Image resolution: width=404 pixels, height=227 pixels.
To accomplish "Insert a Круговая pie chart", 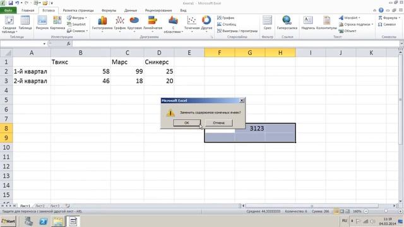I will (134, 24).
